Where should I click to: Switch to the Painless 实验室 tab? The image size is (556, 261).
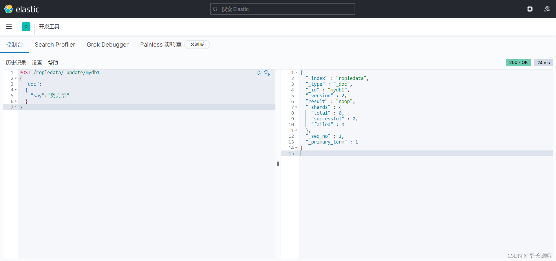point(161,45)
